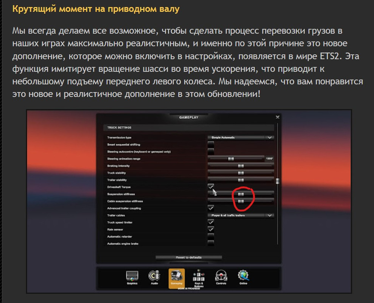The width and height of the screenshot is (374, 303).
Task: Click Steering animation range slider handle
Action: pos(231,159)
